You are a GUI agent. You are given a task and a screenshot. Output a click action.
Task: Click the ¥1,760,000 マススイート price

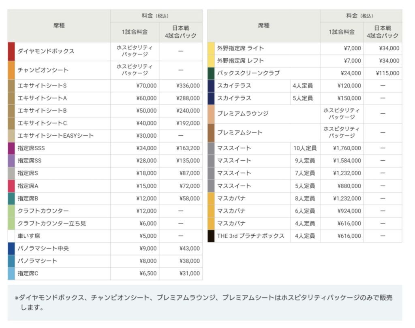(347, 148)
